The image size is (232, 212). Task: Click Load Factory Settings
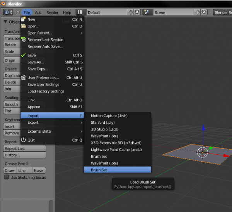(x=53, y=91)
